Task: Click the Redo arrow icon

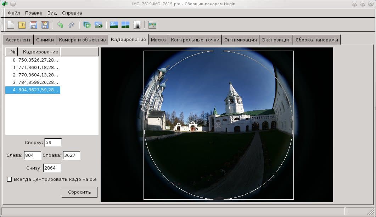Action: point(71,25)
